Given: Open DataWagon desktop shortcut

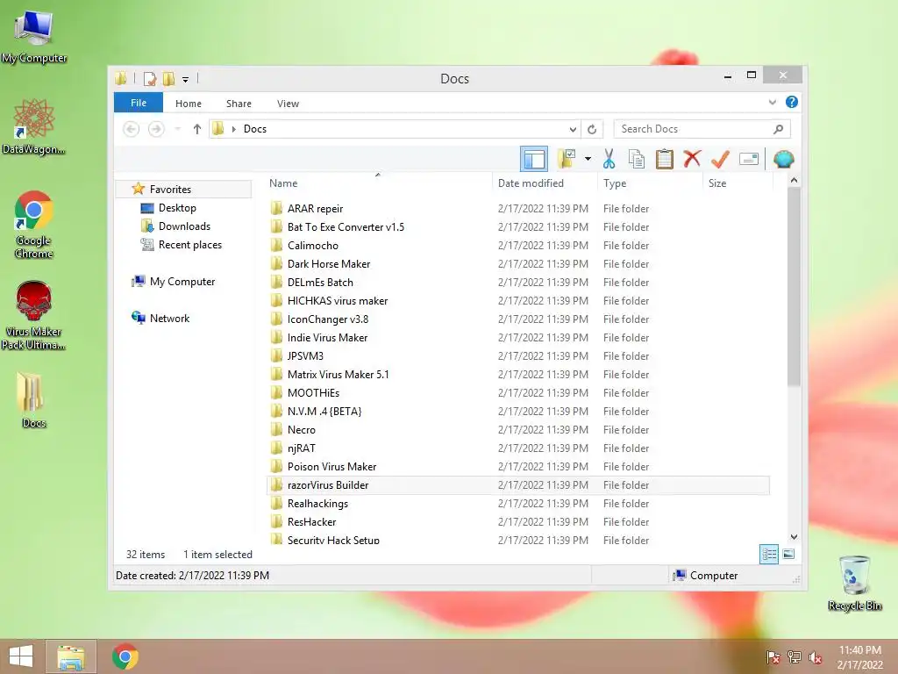Looking at the screenshot, I should tap(34, 126).
